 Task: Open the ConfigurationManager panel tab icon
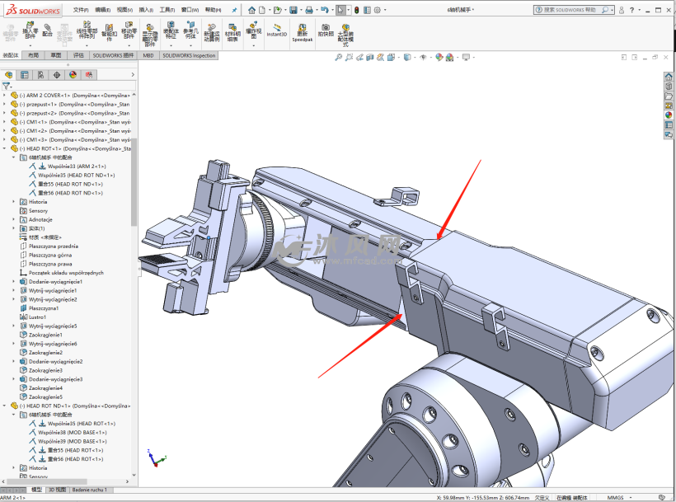(x=40, y=74)
